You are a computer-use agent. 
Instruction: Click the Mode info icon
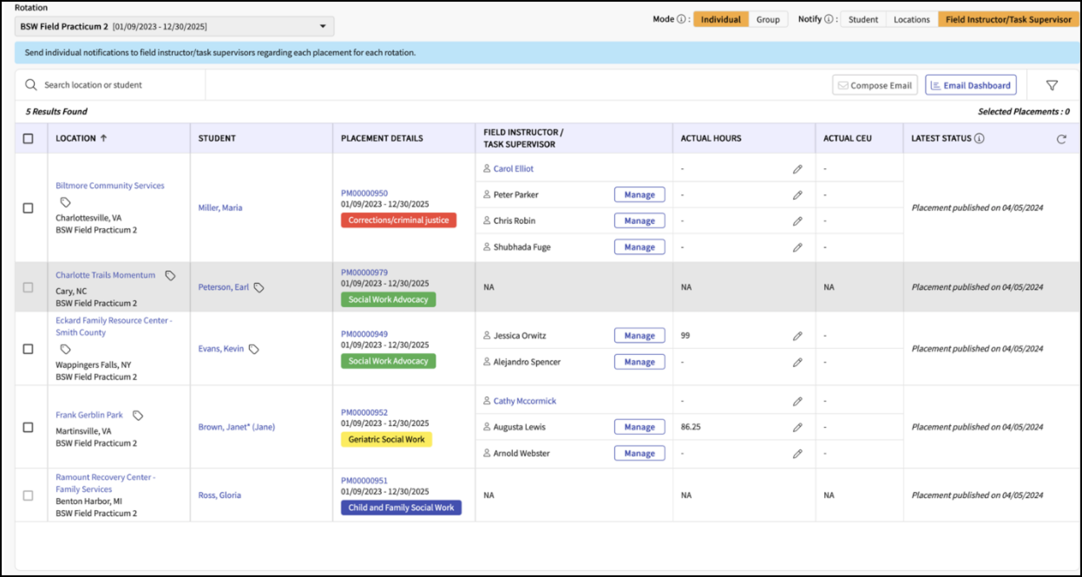point(681,19)
